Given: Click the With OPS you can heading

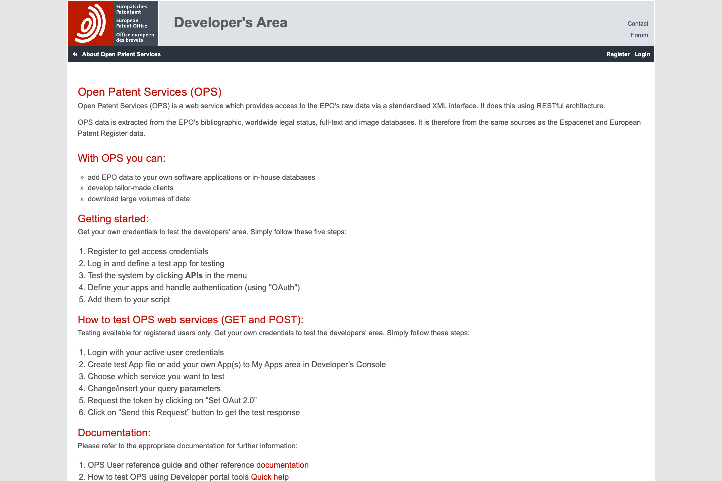Looking at the screenshot, I should [122, 158].
